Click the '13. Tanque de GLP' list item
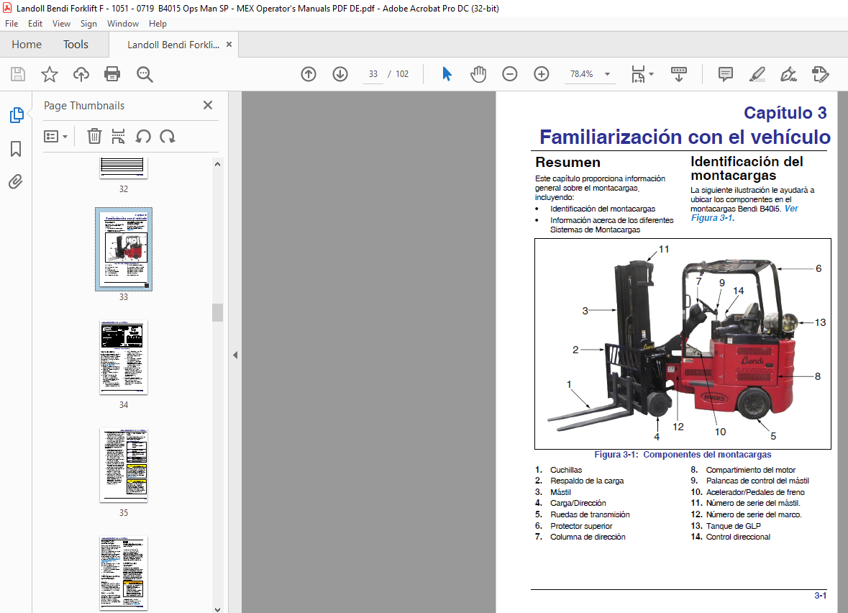 click(726, 526)
